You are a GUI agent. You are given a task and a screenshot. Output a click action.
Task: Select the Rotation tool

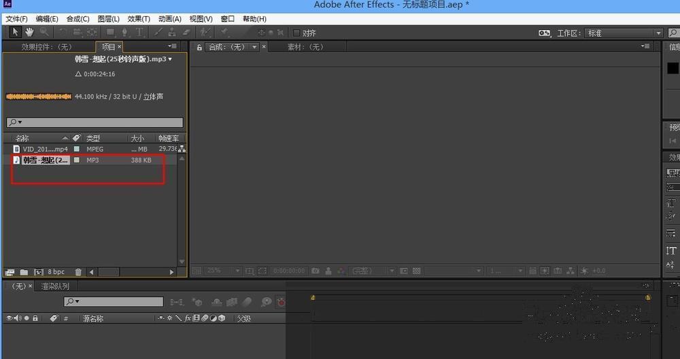[63, 32]
